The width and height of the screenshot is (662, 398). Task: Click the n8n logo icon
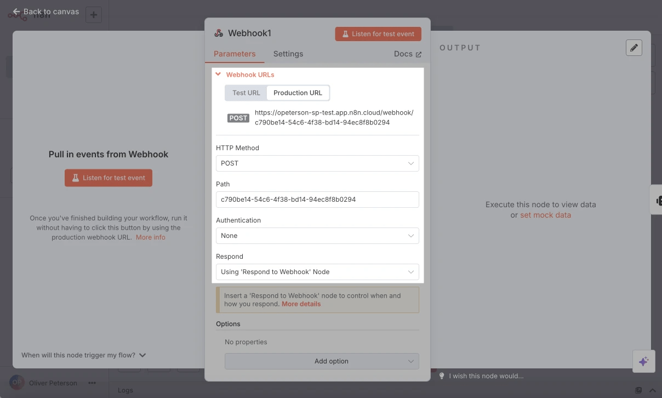coord(17,15)
